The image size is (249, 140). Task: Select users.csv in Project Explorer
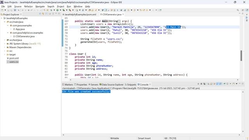coord(13,62)
